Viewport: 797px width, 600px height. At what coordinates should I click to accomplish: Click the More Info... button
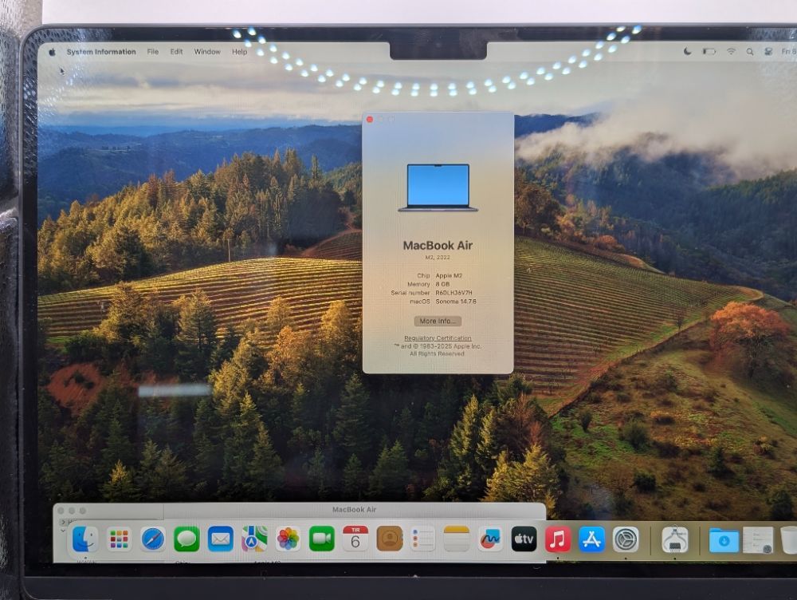(x=438, y=321)
